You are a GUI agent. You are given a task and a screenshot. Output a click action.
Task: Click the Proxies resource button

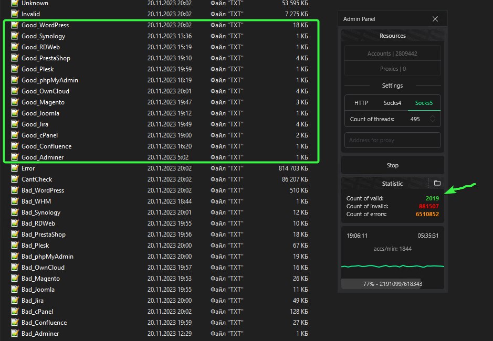pos(392,69)
